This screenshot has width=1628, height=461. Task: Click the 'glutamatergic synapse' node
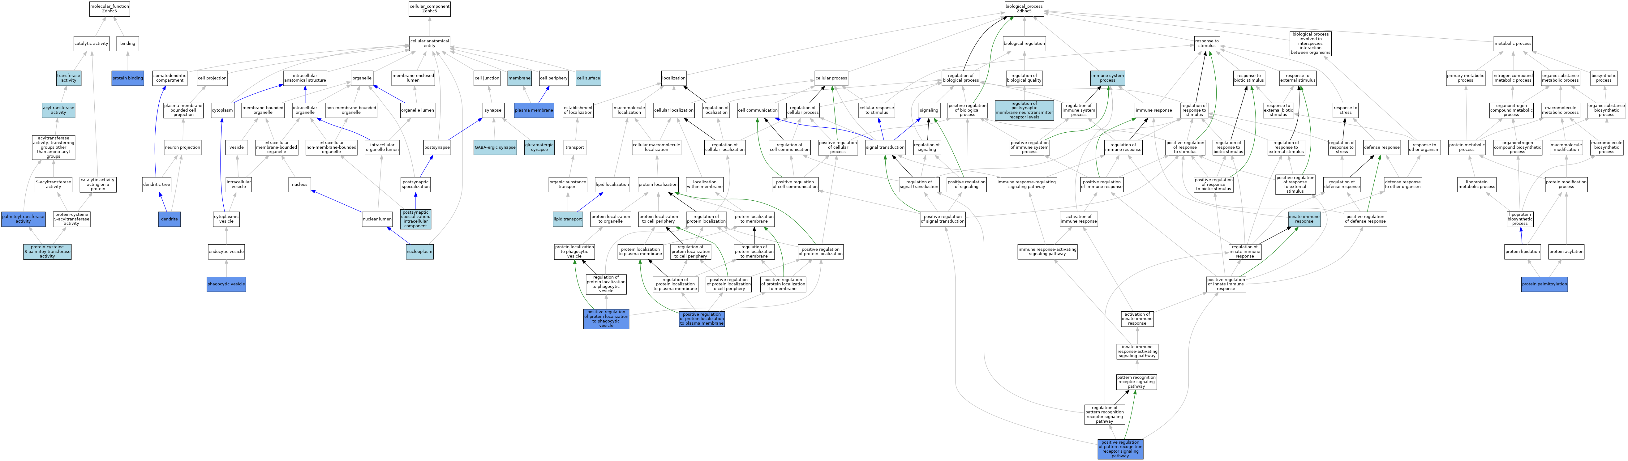539,148
